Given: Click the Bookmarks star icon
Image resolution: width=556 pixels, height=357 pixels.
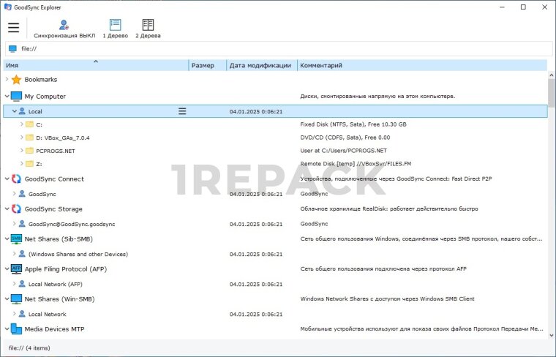Looking at the screenshot, I should [x=16, y=80].
